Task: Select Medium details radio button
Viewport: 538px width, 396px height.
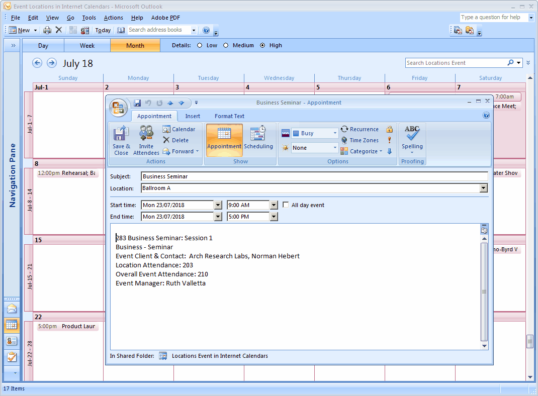Action: [x=226, y=45]
